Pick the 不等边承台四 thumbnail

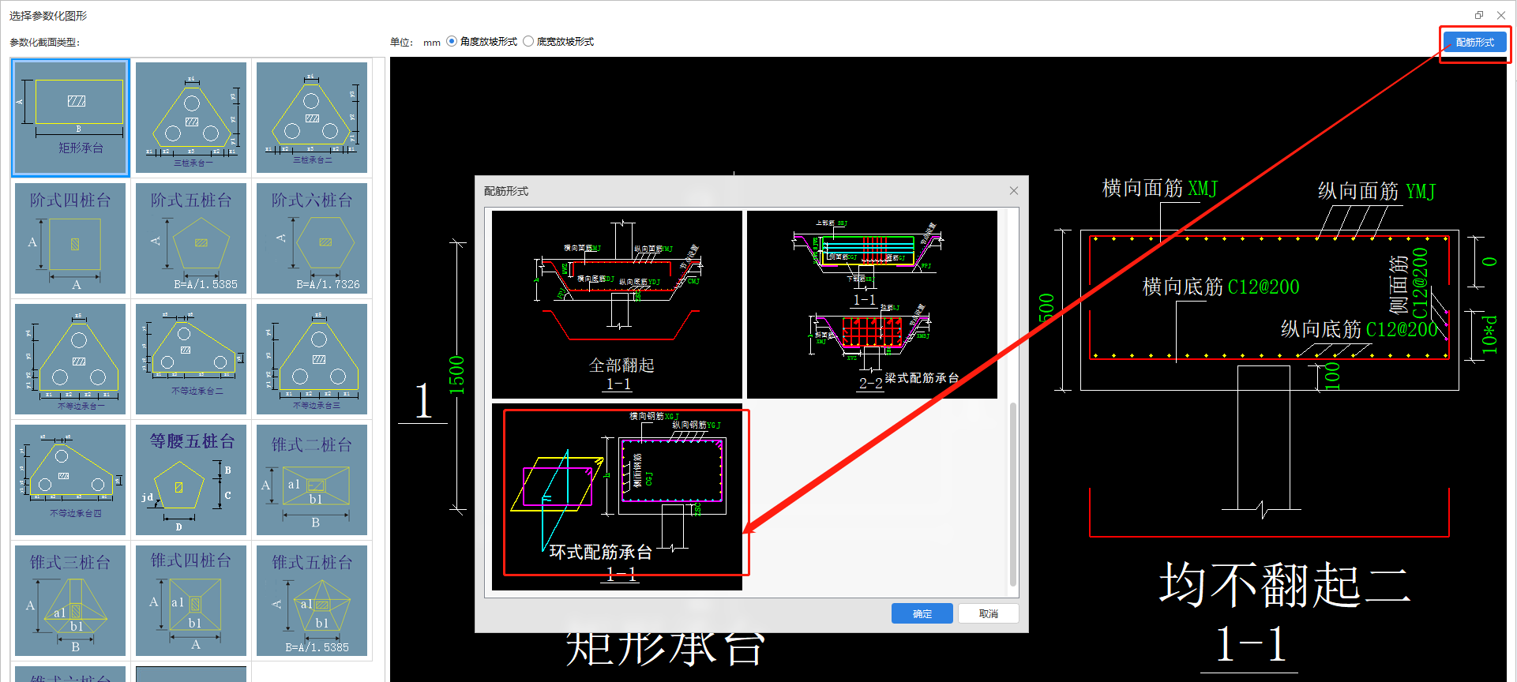click(x=70, y=480)
